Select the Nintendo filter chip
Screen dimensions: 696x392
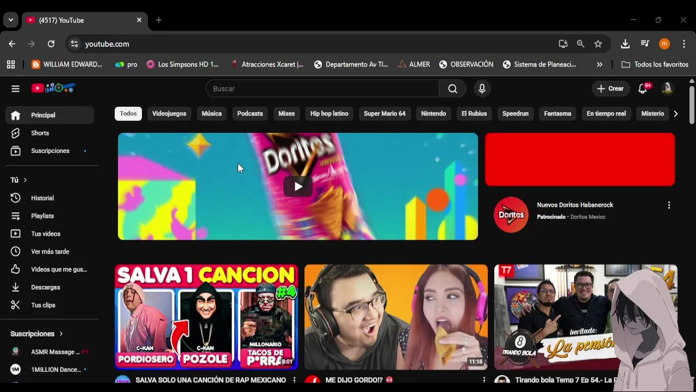pos(433,114)
